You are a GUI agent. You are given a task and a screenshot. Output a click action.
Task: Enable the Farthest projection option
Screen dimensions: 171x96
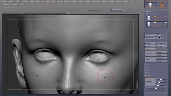point(148,90)
